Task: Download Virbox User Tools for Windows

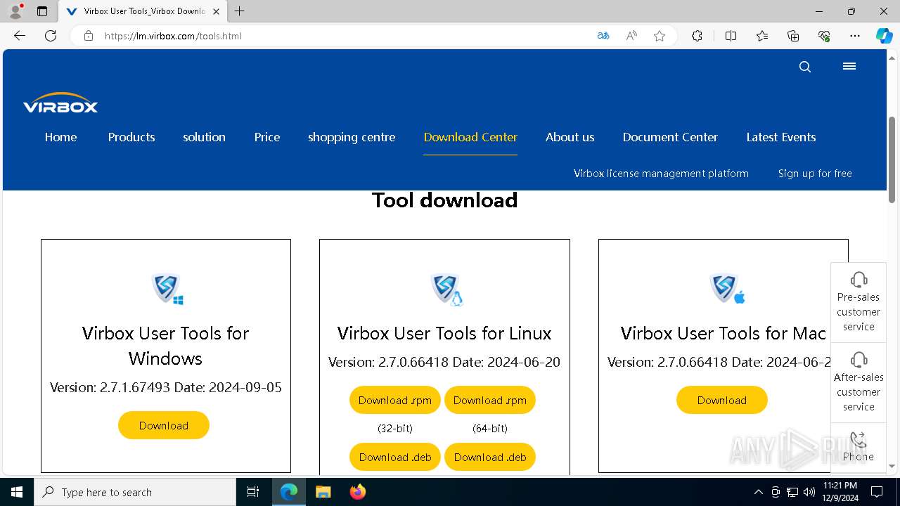Action: pyautogui.click(x=164, y=426)
